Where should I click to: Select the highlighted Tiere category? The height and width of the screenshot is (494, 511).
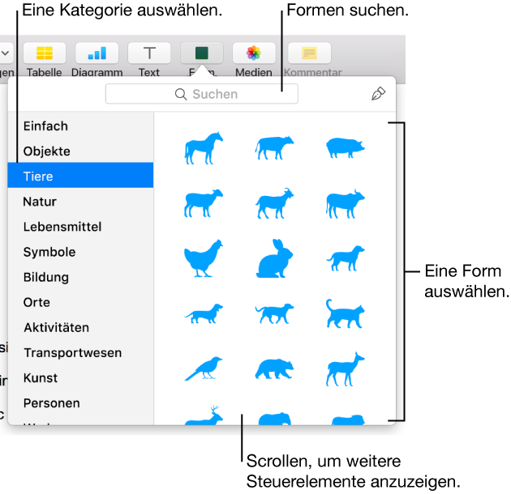pyautogui.click(x=80, y=176)
